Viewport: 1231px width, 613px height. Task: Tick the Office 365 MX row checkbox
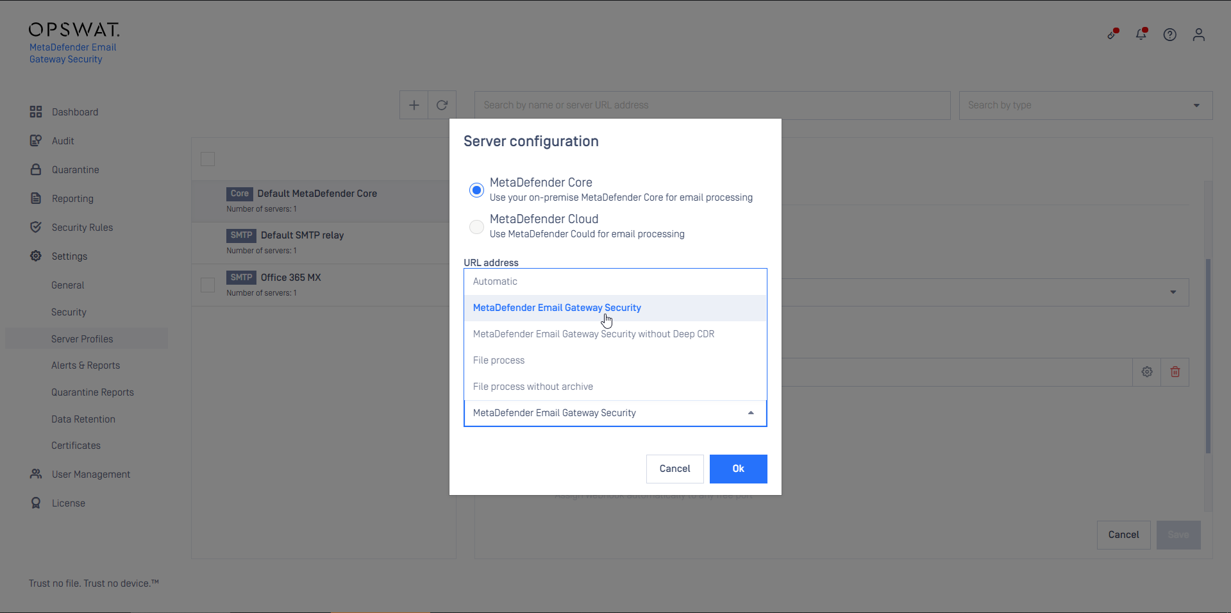208,285
